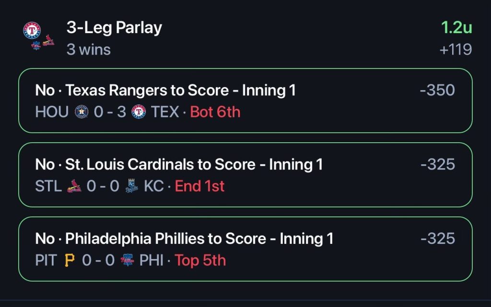Image resolution: width=491 pixels, height=307 pixels.
Task: Open the St. Louis Cardinals to Score leg
Action: tap(245, 175)
